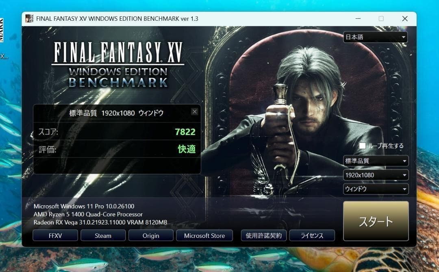Viewport: 439px width, 272px height.
Task: Close the FINAL FANTASY XV benchmark window
Action: [x=404, y=19]
